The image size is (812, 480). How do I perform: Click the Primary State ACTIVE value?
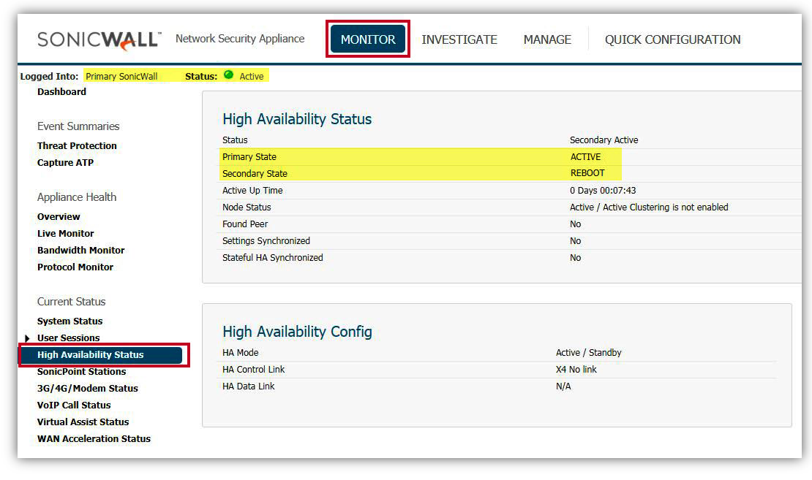tap(586, 157)
